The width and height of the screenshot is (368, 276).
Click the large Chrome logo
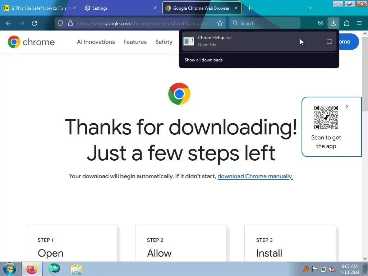pyautogui.click(x=179, y=94)
